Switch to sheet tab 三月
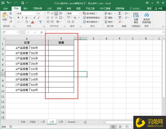Viewport: 166px width, 129px height. click(61, 122)
